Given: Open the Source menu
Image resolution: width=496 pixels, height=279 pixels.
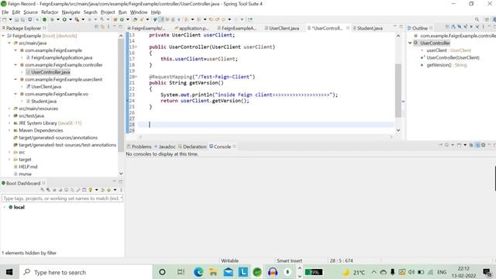Looking at the screenshot, I should [30, 12].
